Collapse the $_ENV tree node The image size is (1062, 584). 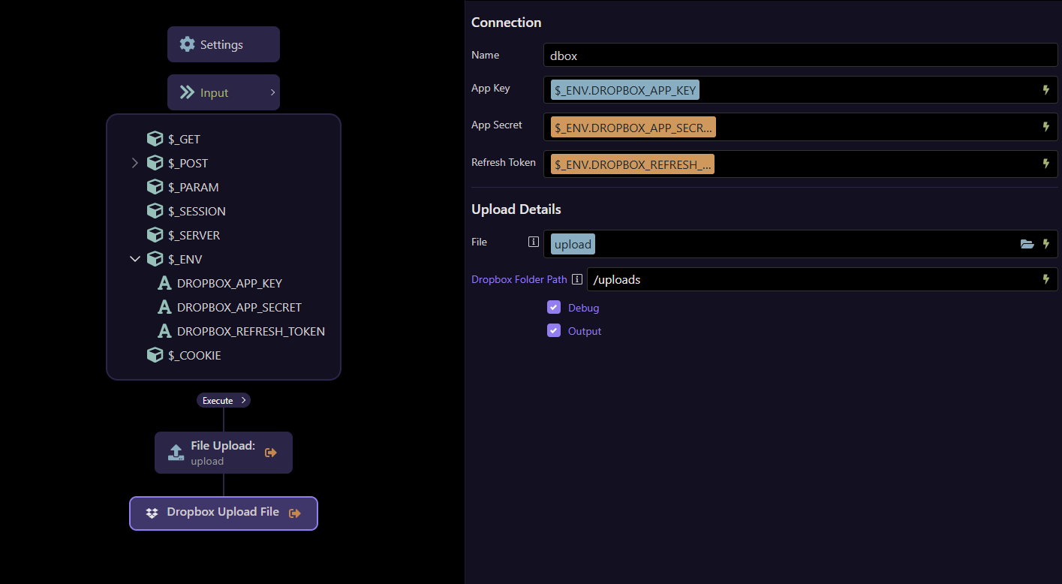point(135,259)
